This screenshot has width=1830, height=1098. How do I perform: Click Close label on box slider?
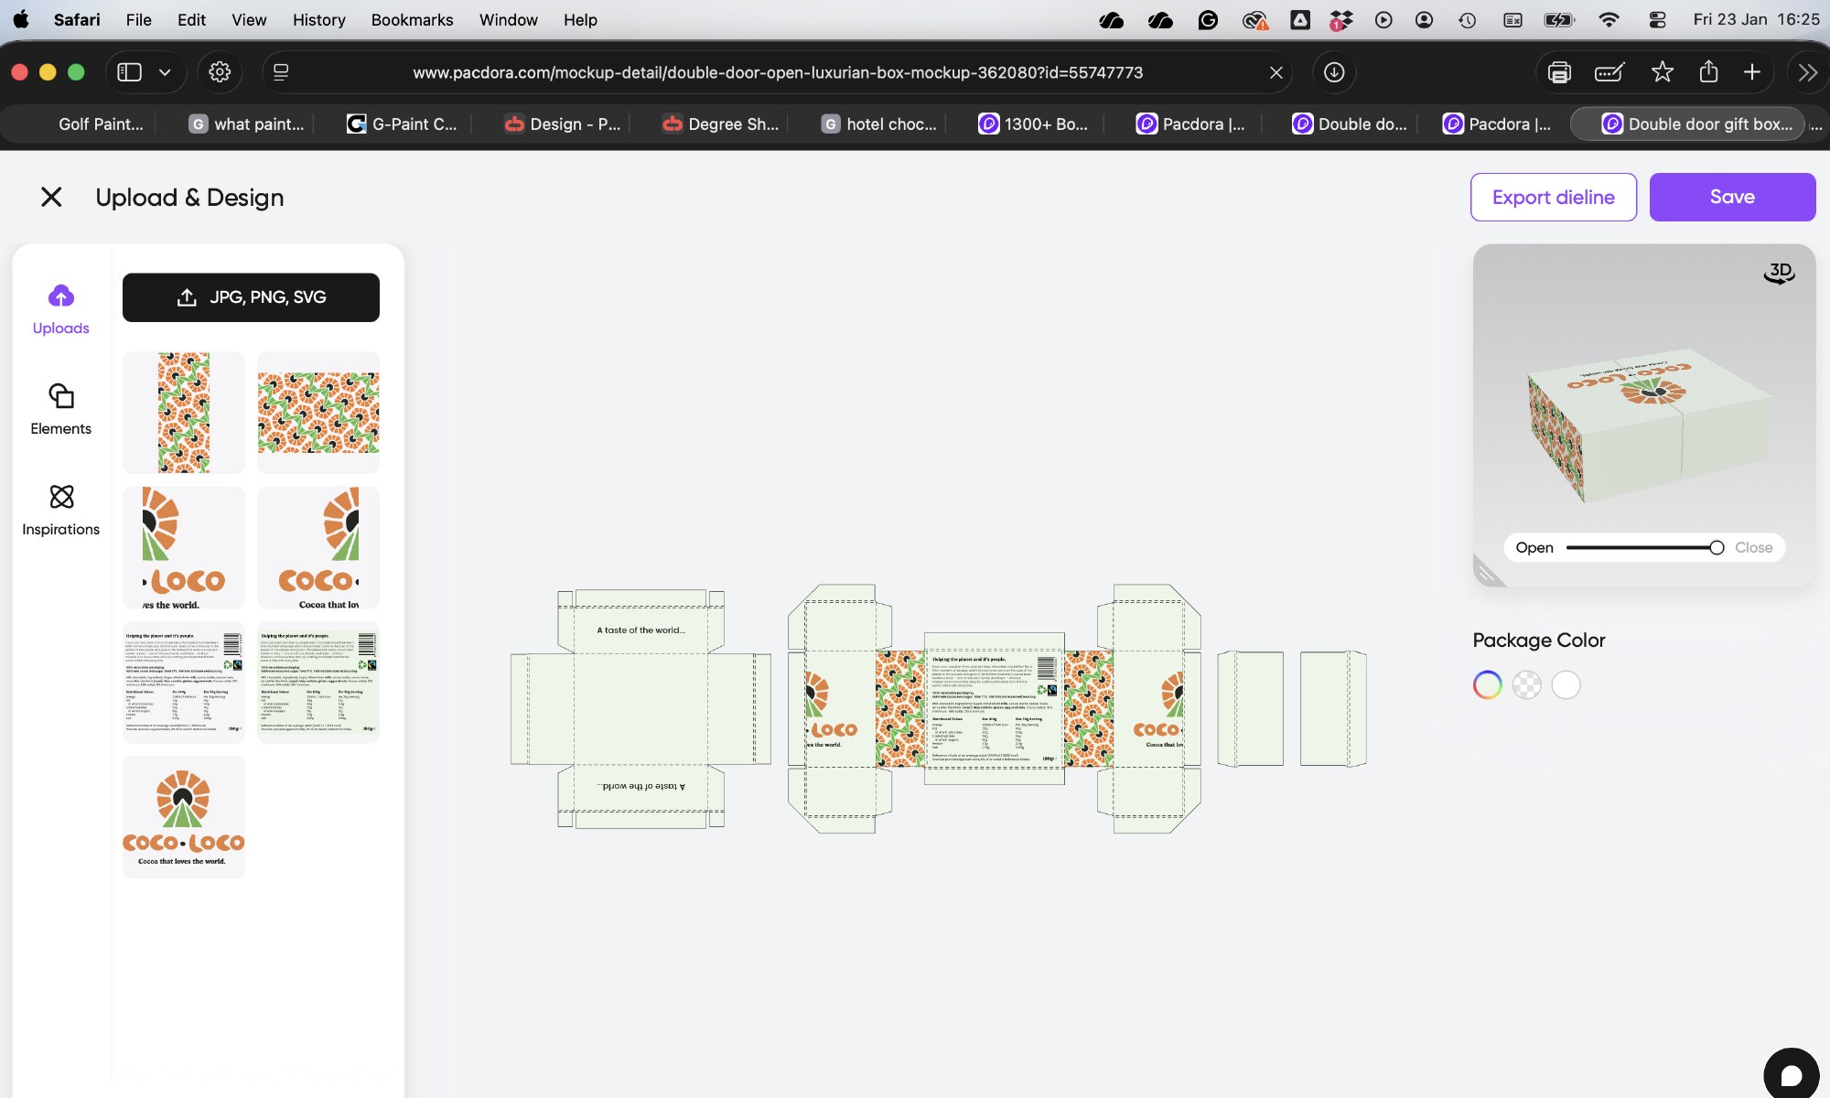click(x=1753, y=547)
